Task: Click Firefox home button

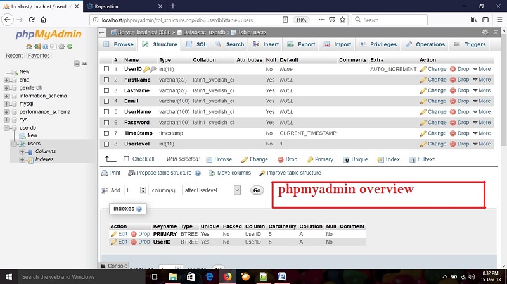Action: (43, 20)
